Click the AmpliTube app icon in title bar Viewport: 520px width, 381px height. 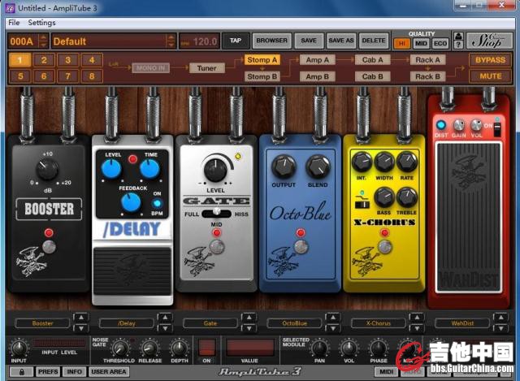[x=11, y=8]
